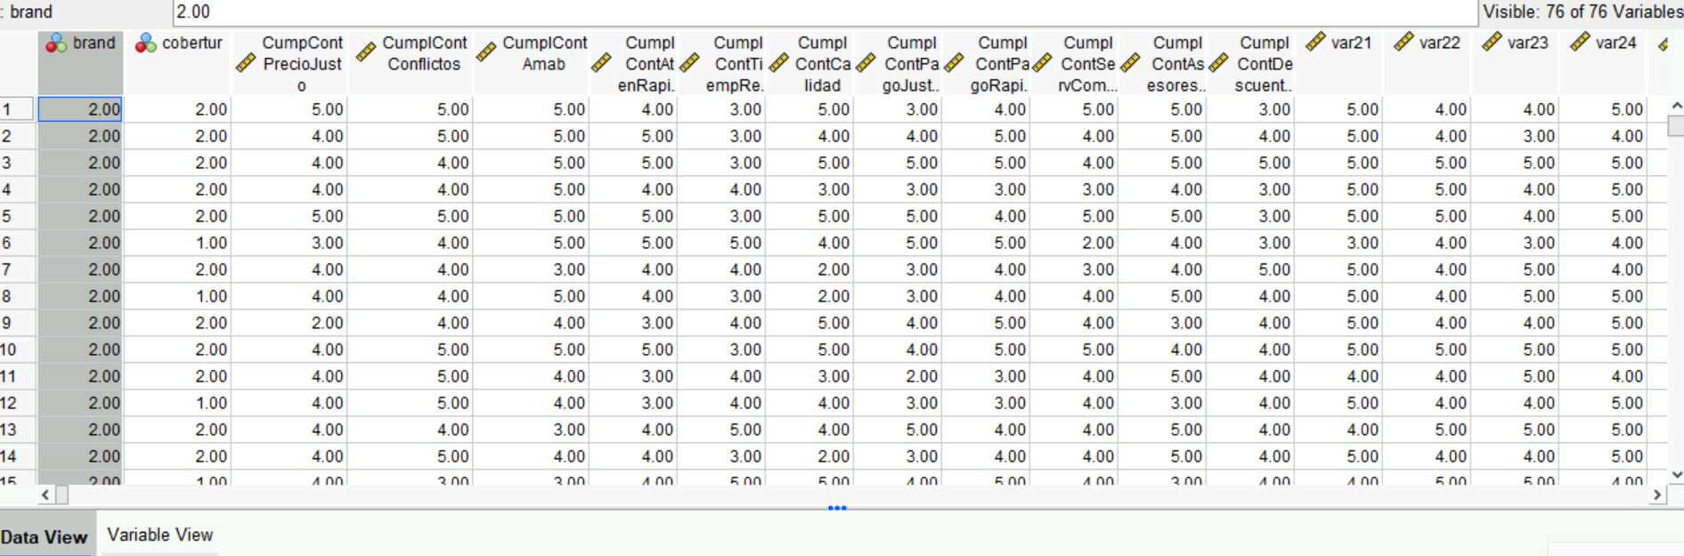Click the vertical scrollbar thumb

1676,125
